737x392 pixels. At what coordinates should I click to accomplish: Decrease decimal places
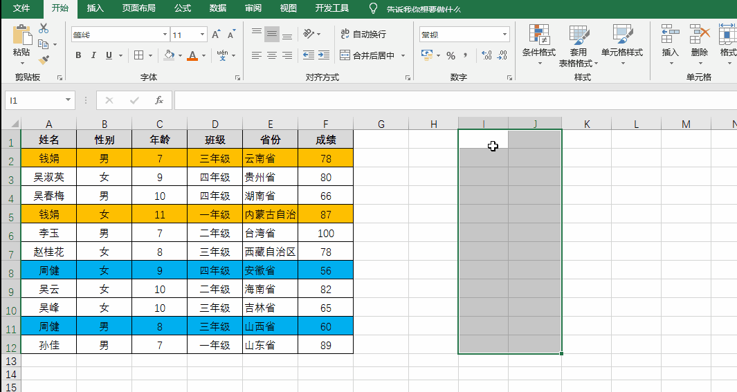click(502, 55)
